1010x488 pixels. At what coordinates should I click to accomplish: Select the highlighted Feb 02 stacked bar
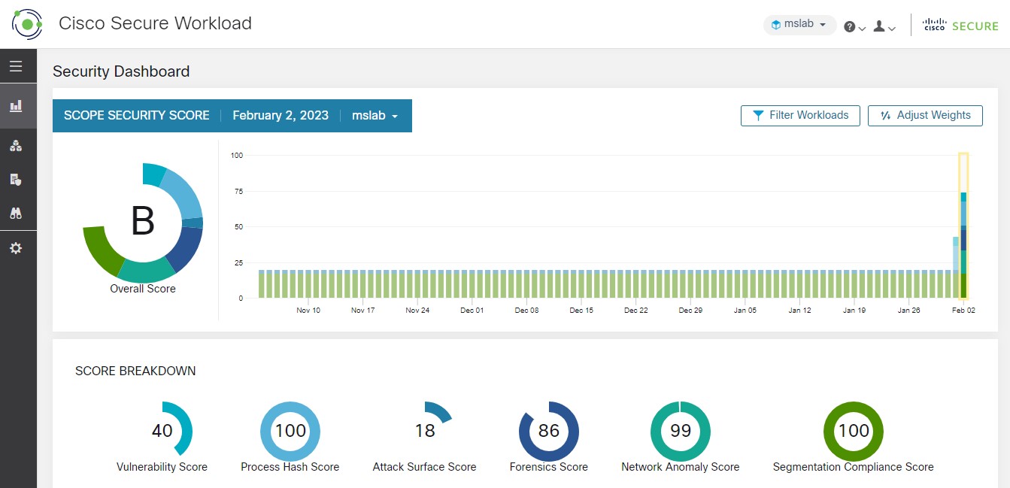coord(963,226)
